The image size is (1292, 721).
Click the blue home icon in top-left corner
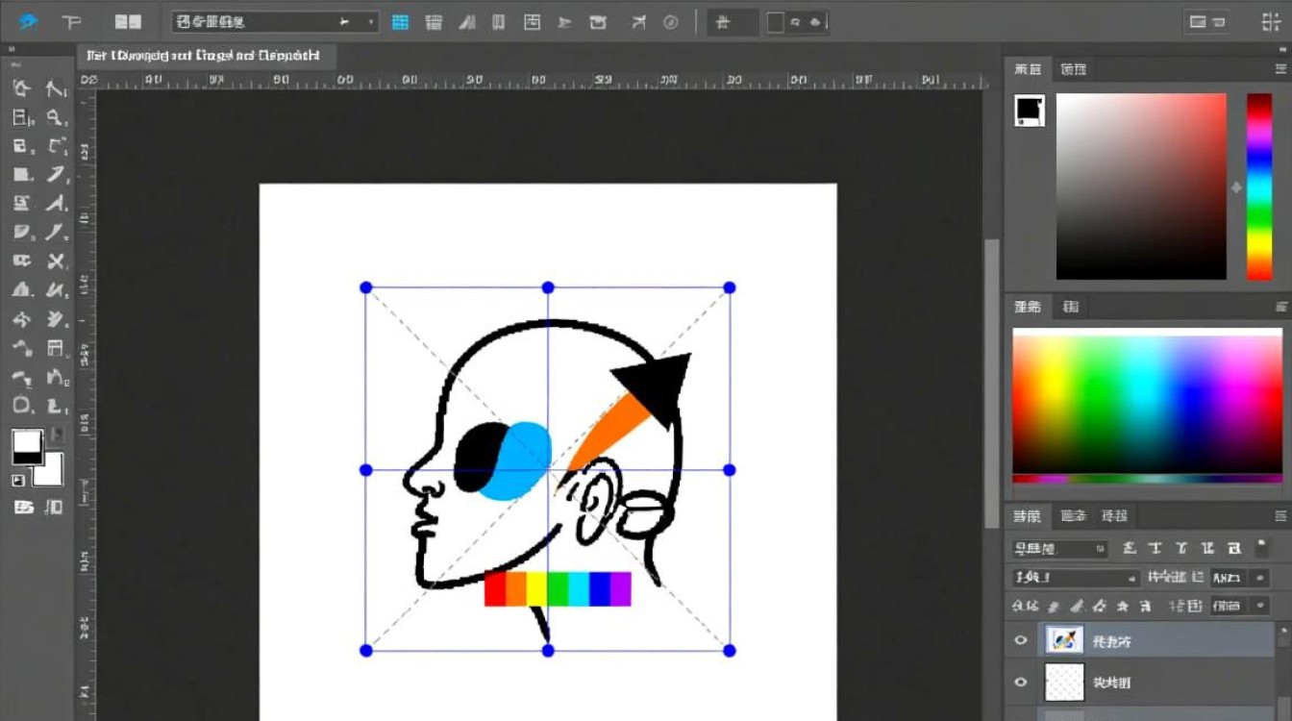pos(29,22)
